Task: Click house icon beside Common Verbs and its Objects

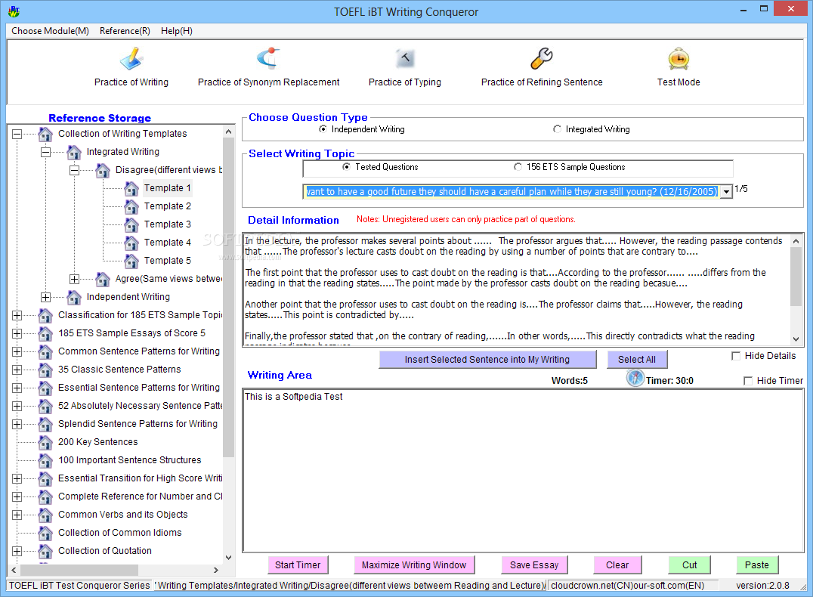Action: pyautogui.click(x=45, y=515)
